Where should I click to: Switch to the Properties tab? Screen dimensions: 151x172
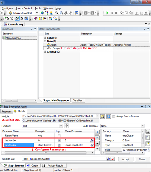click(7, 112)
